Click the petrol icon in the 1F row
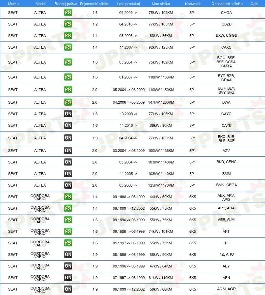This screenshot has height=295, width=265. 68,243
